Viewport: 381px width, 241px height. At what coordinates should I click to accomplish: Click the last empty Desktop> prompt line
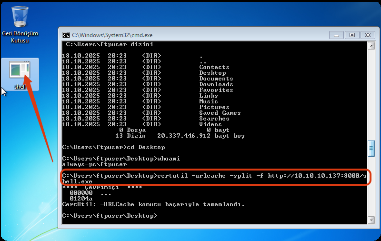pyautogui.click(x=110, y=216)
